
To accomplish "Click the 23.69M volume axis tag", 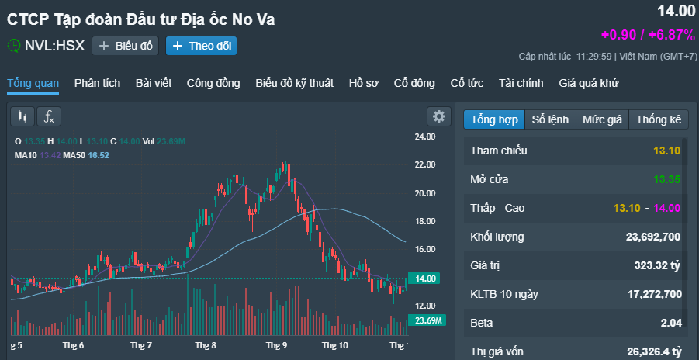I will (427, 320).
